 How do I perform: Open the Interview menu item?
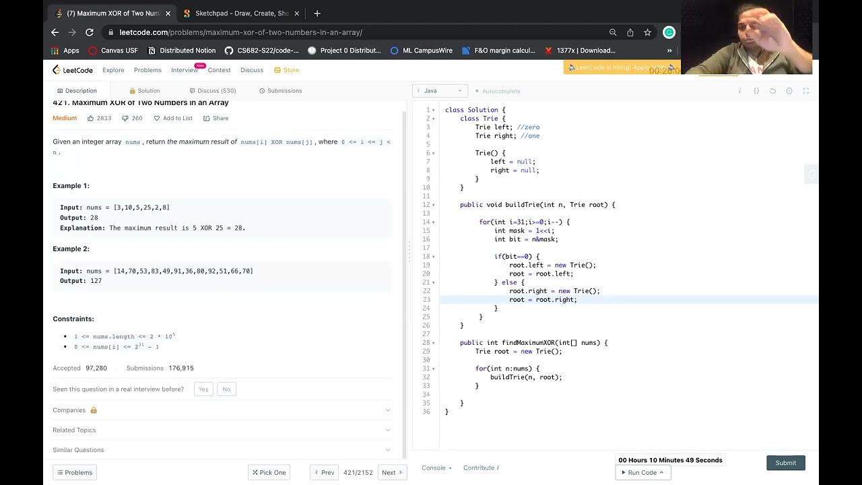click(185, 70)
